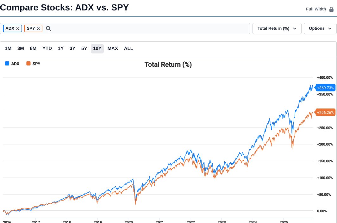
Task: Toggle ADX series in chart legend
Action: [x=12, y=64]
